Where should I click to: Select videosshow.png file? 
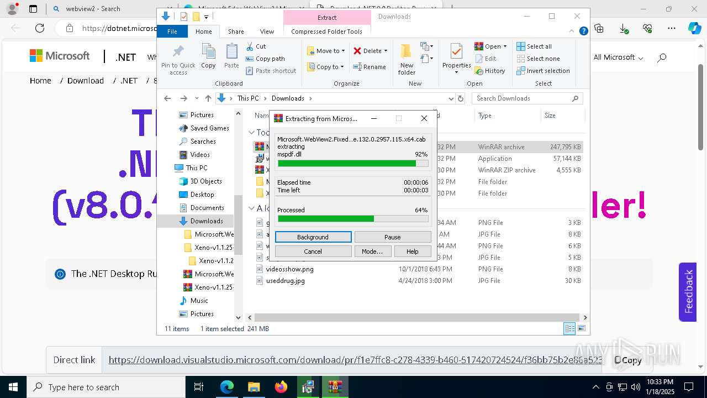(289, 269)
